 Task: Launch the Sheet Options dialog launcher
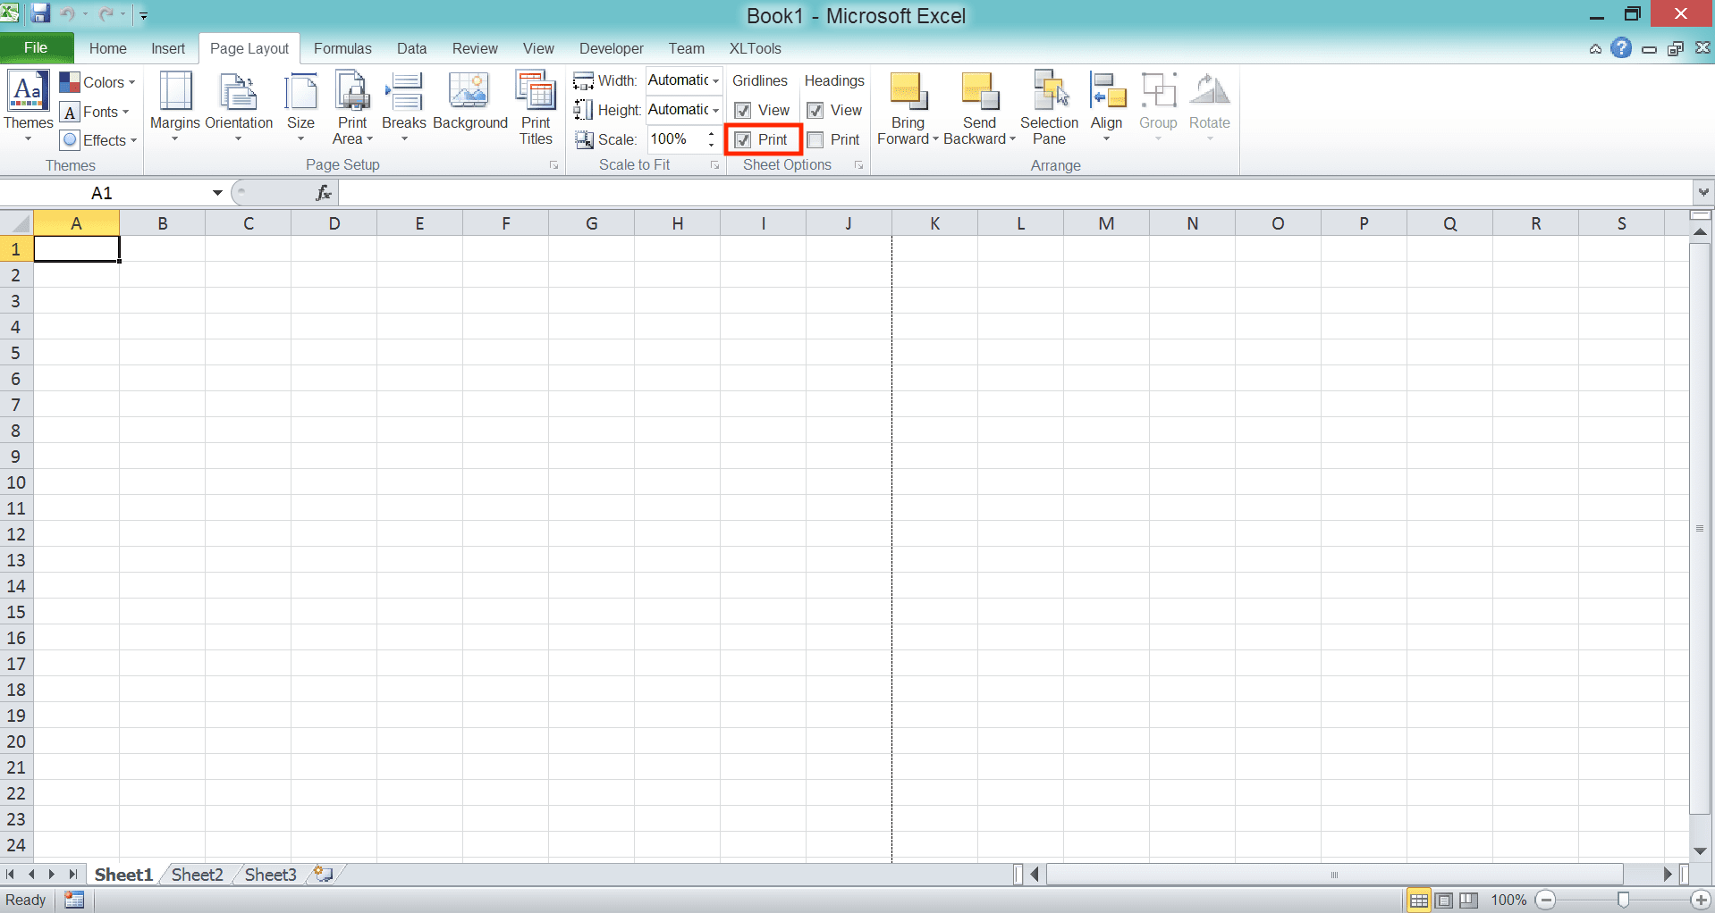coord(859,165)
